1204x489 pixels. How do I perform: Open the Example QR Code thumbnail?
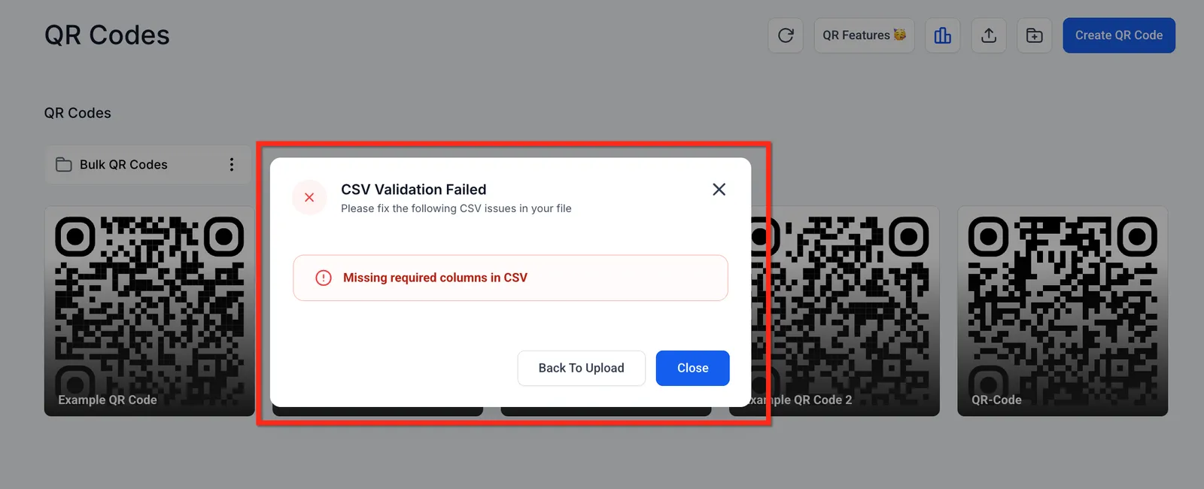(x=150, y=311)
